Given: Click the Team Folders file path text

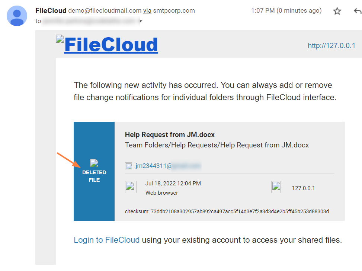Looking at the screenshot, I should (217, 145).
